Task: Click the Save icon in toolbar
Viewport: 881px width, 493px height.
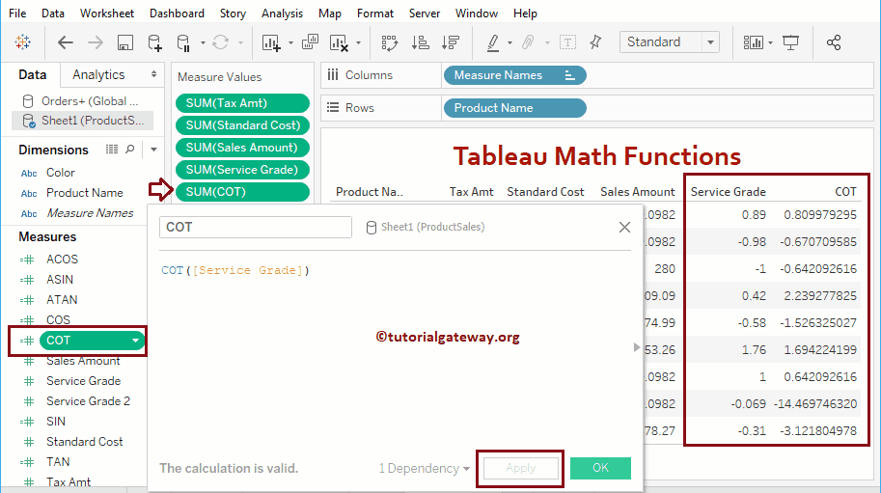Action: point(124,42)
